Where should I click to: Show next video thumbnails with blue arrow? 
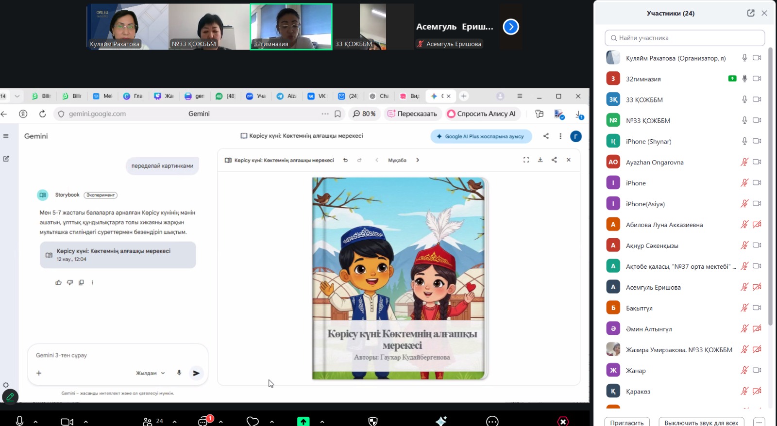click(x=511, y=27)
